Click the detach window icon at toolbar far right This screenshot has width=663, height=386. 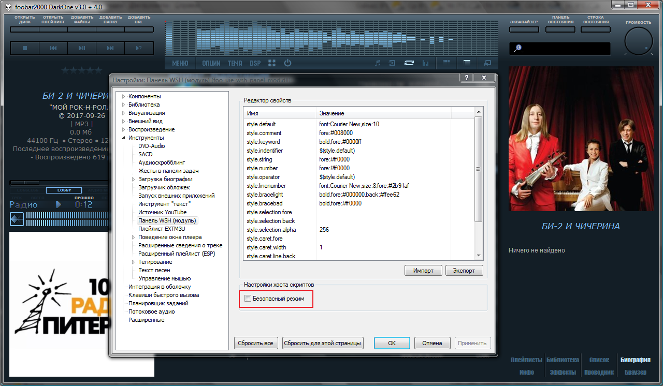tap(487, 63)
